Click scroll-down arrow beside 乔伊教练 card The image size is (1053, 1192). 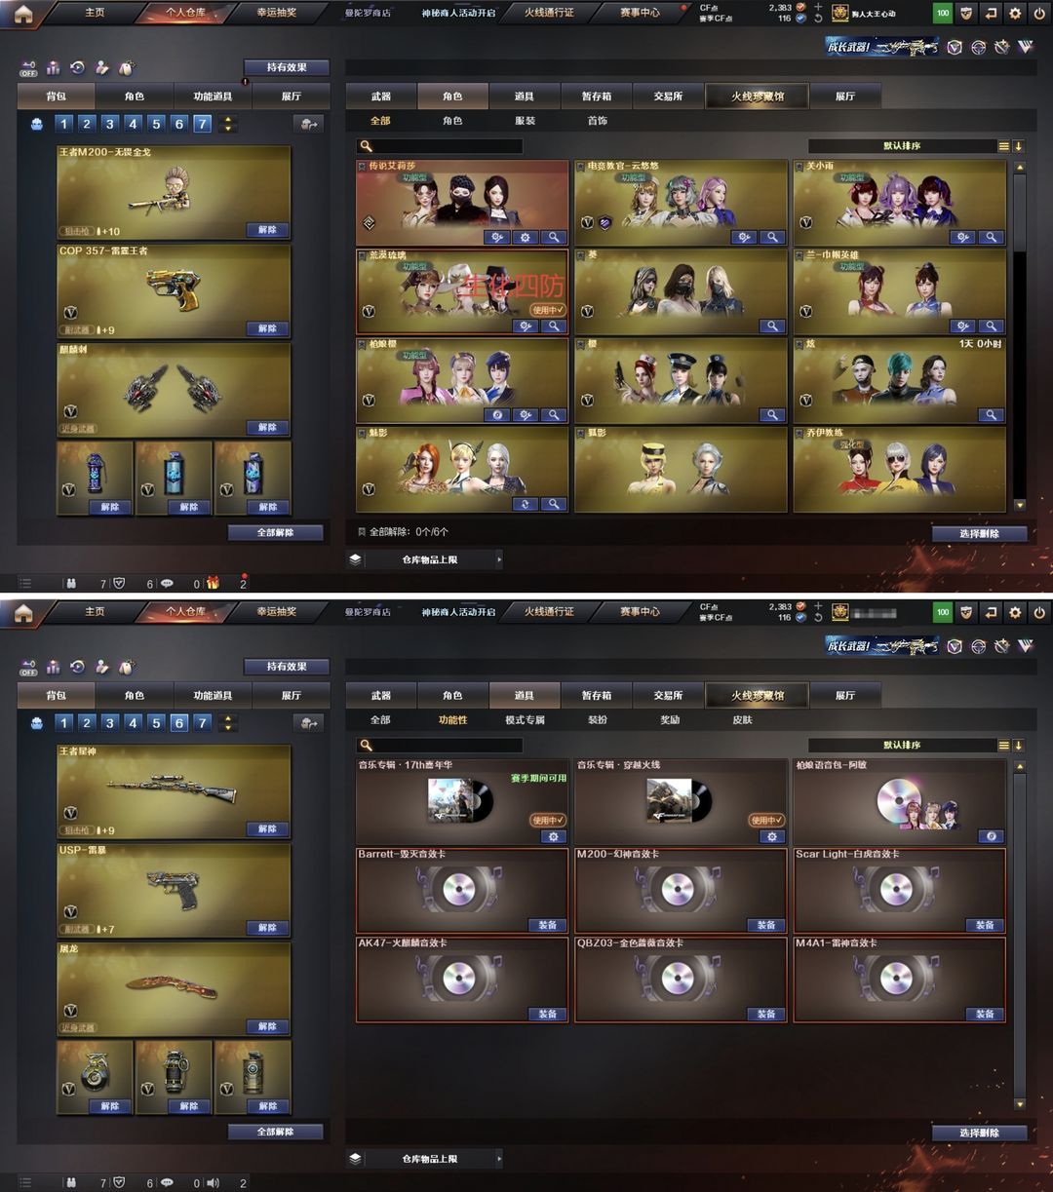pos(1020,505)
